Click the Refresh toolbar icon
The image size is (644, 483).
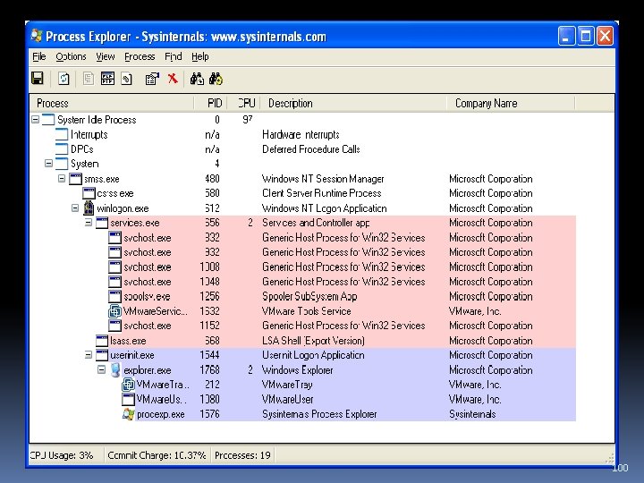64,78
